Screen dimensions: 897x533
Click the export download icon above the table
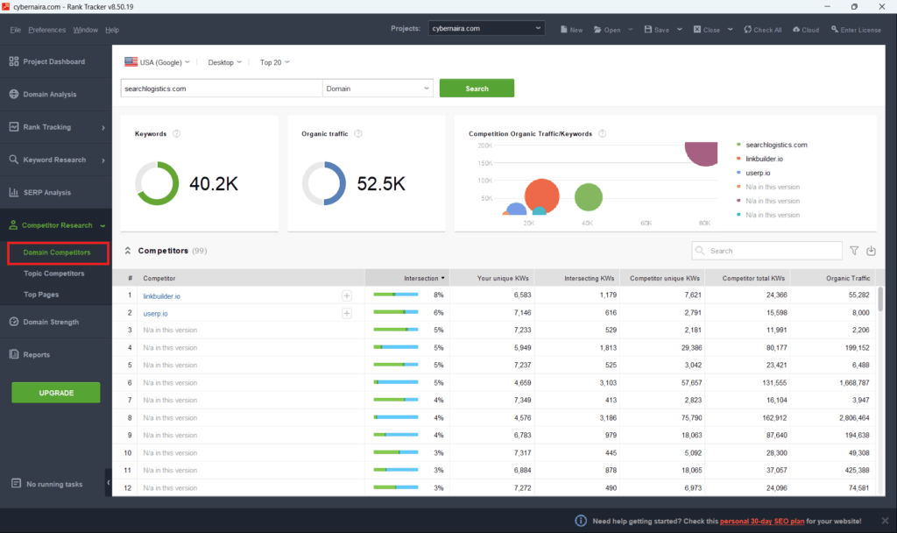871,251
